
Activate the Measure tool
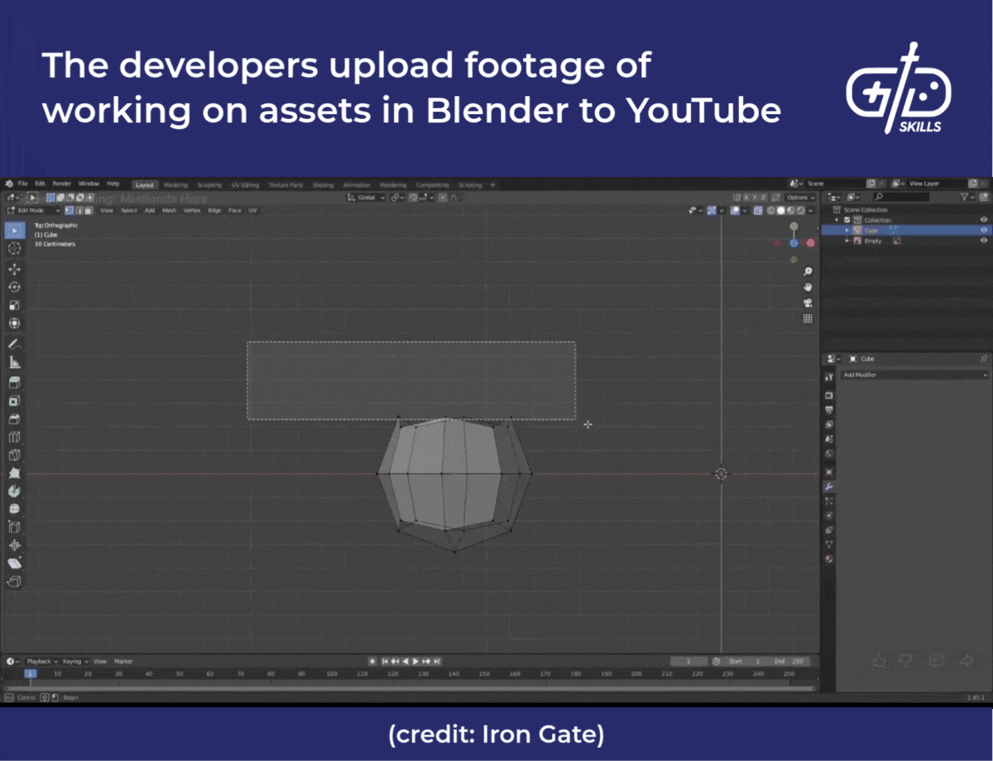(14, 361)
